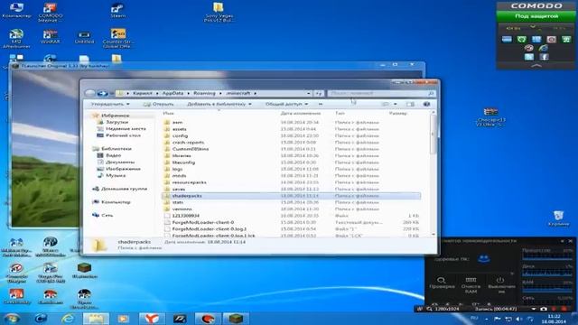Open the Yandex browser on the taskbar

(x=152, y=319)
